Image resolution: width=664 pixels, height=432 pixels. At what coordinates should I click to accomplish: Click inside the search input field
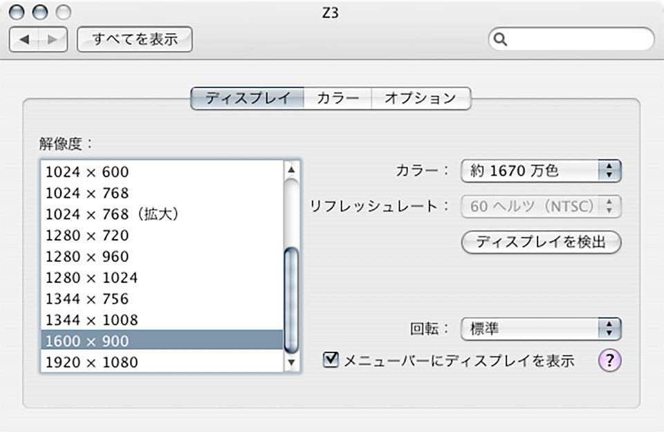coord(579,39)
